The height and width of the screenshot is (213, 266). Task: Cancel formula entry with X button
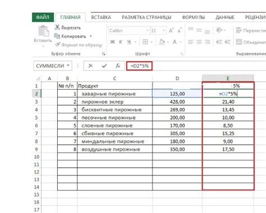pyautogui.click(x=90, y=66)
